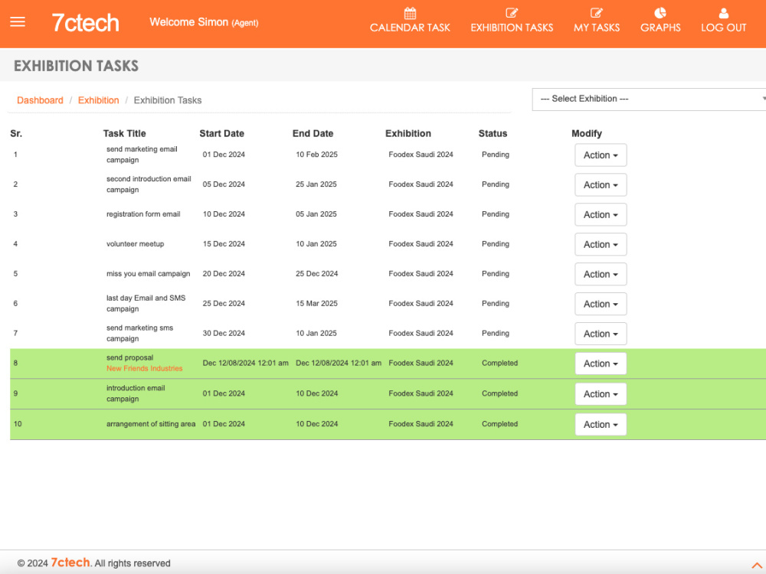Click task title 'arrangement of sitting area'
The height and width of the screenshot is (574, 766).
[151, 424]
